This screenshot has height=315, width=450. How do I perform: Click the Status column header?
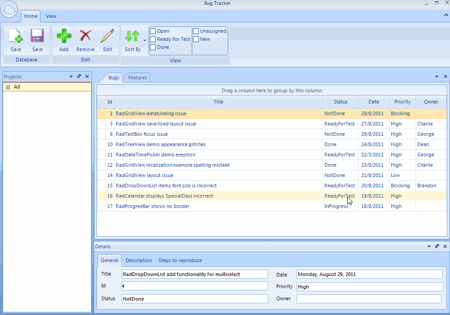(x=341, y=102)
